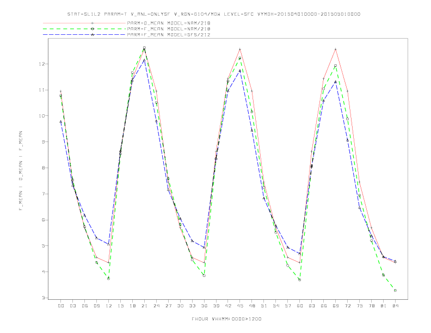Select legend entry PARM=O_MEAN MODEL=NAM/218
Viewport: 431px width, 333px height.
click(x=169, y=23)
